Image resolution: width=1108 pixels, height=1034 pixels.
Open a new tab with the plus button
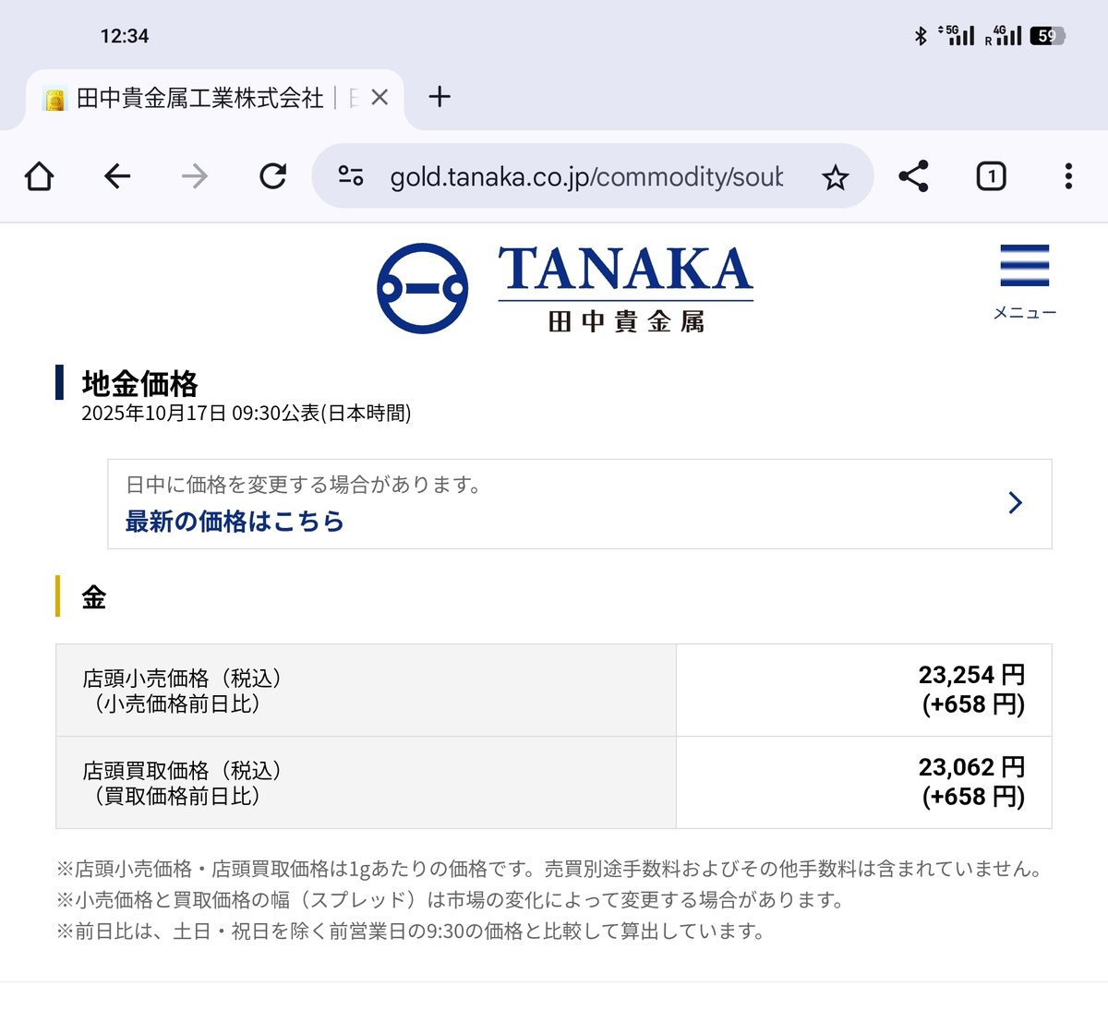pos(440,97)
